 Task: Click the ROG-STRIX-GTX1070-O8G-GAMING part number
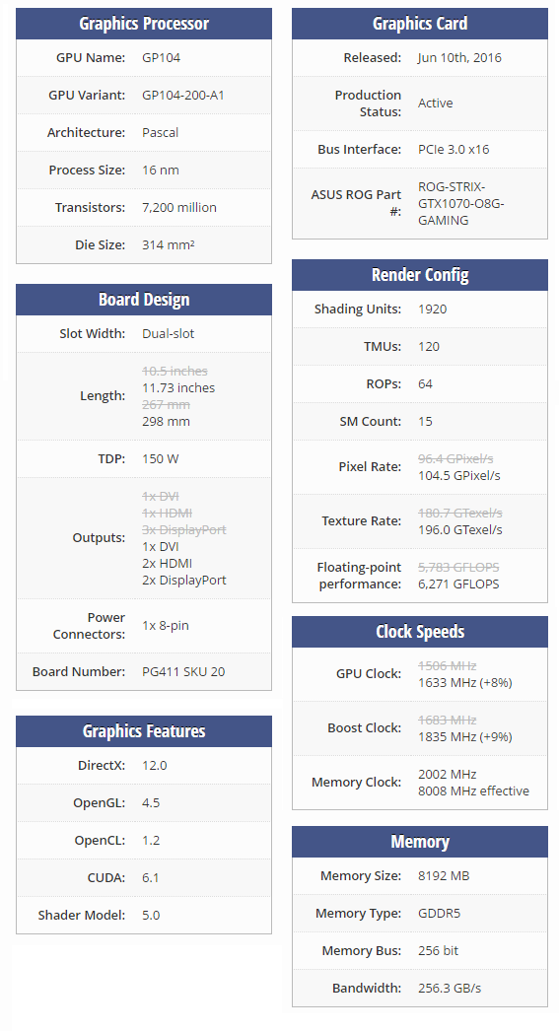point(461,204)
